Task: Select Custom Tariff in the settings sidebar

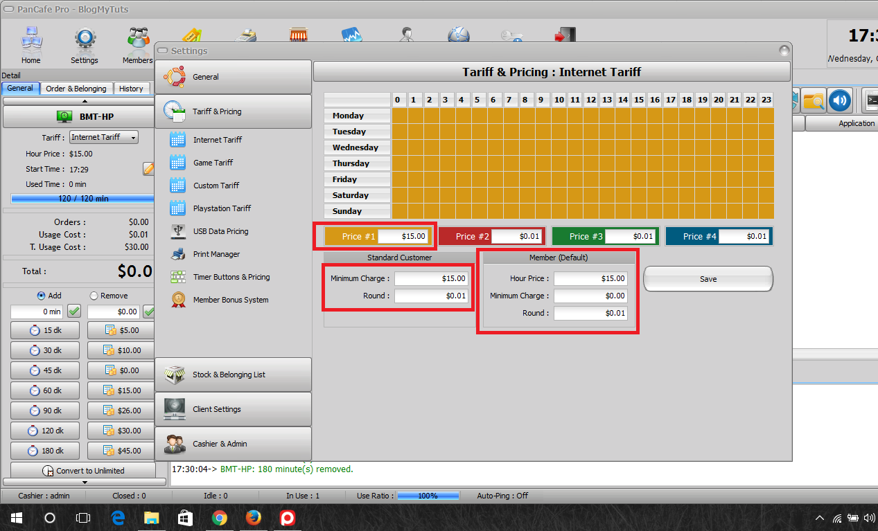Action: coord(217,185)
